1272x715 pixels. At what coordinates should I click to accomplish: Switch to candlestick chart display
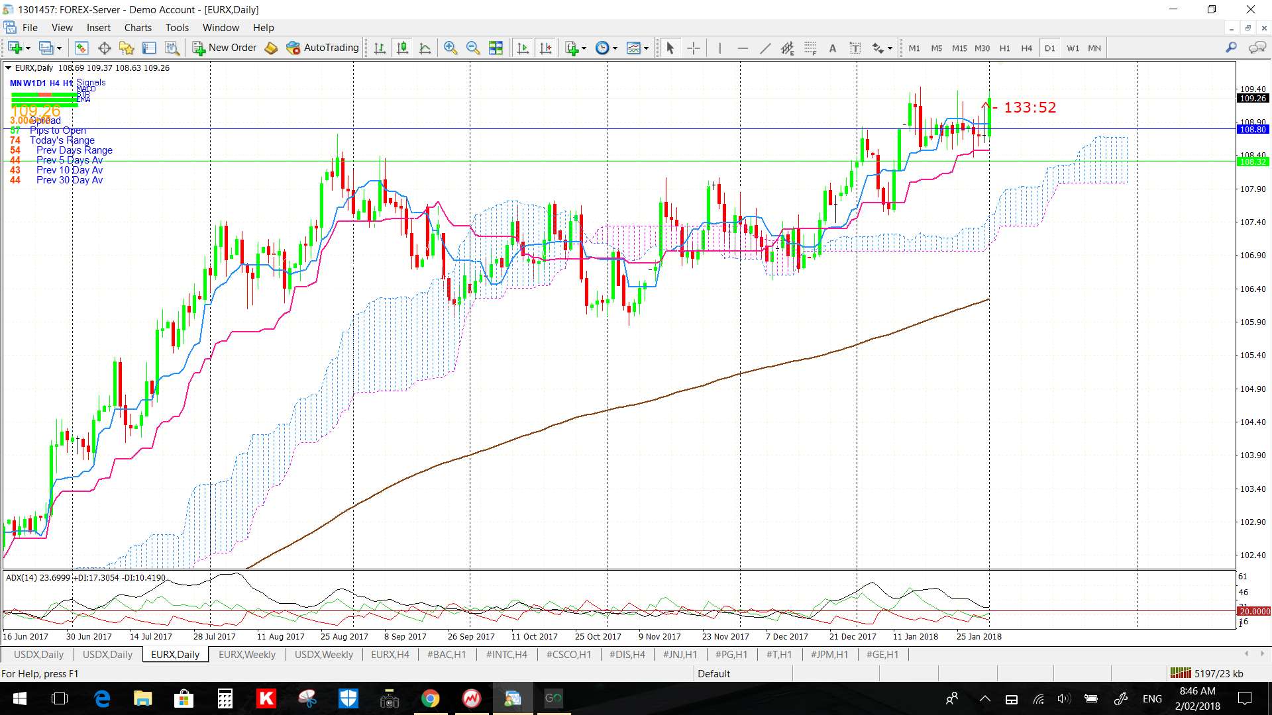[402, 48]
